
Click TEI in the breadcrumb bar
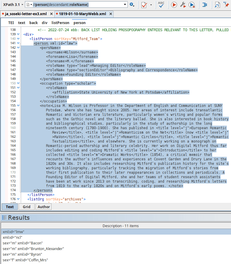(11, 23)
